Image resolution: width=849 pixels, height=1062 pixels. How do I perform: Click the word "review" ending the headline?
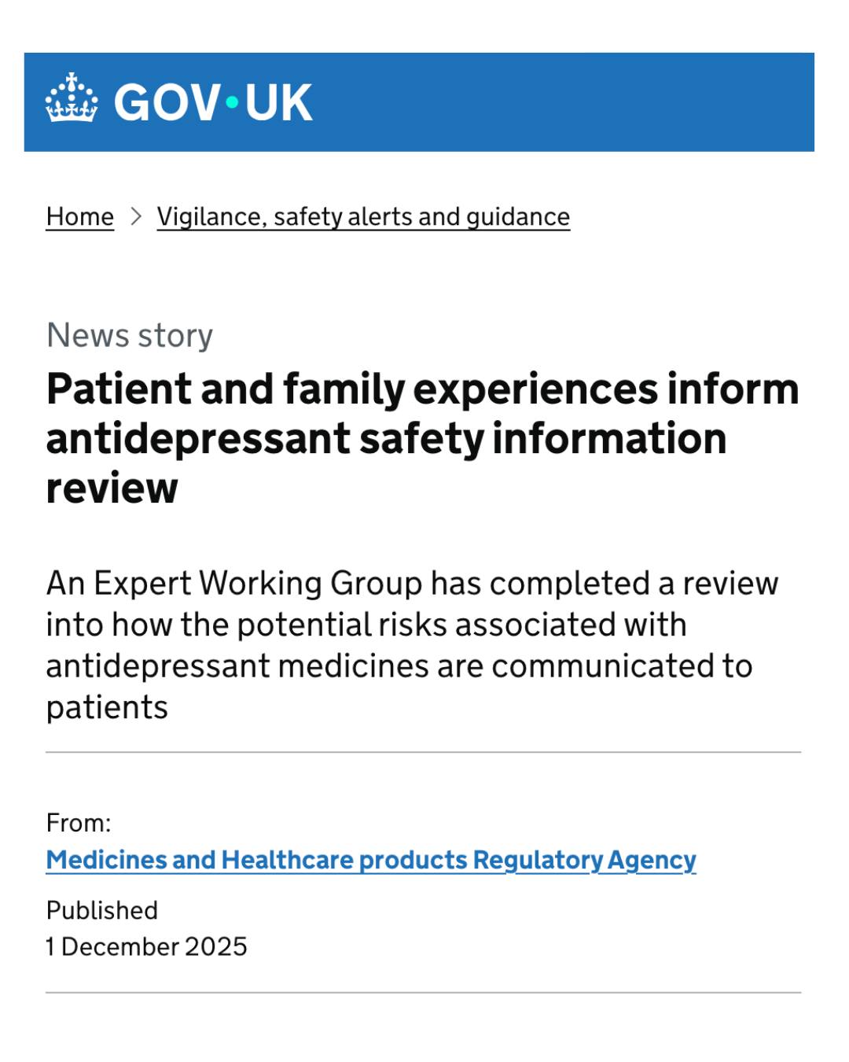[x=112, y=488]
